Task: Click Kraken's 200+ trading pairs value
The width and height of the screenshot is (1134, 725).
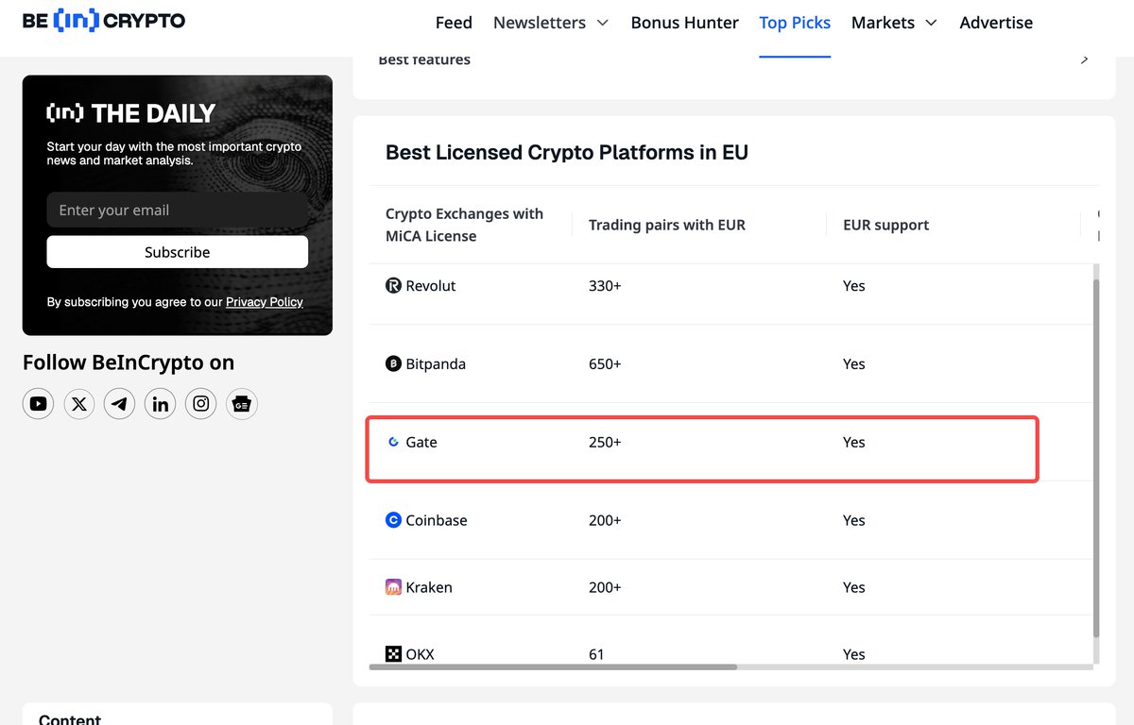Action: click(605, 588)
